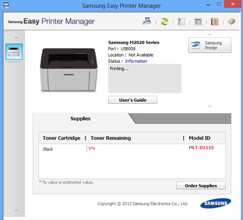Viewport: 243px width, 220px height.
Task: Select the Supplies tab
Action: (81, 118)
